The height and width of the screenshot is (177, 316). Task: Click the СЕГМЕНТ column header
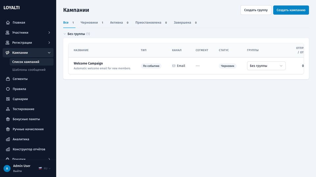202,50
